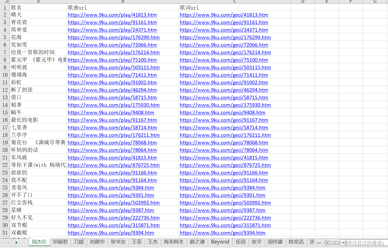Select the 歌曲url header cell
Viewport: 388px width, 248px height.
tap(123, 7)
